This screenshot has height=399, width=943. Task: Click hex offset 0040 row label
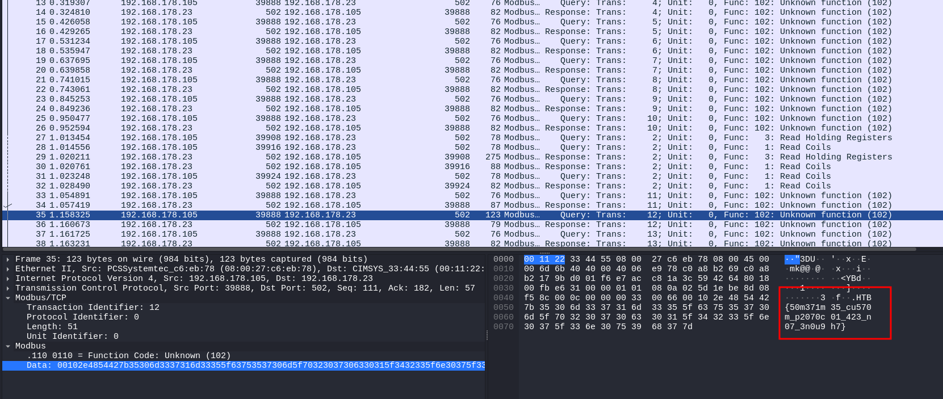pyautogui.click(x=504, y=298)
